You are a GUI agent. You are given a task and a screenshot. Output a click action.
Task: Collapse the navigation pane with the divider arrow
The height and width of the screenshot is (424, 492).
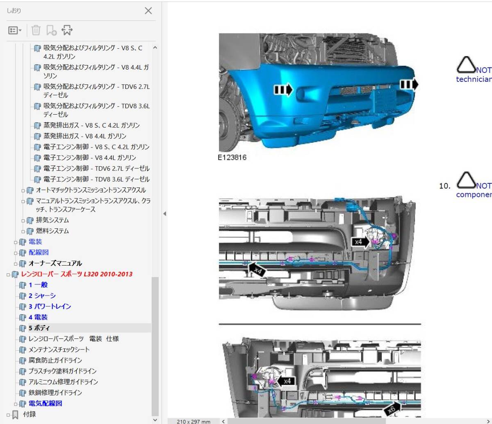[x=164, y=214]
